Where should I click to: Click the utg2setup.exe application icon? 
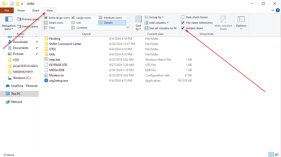click(46, 81)
